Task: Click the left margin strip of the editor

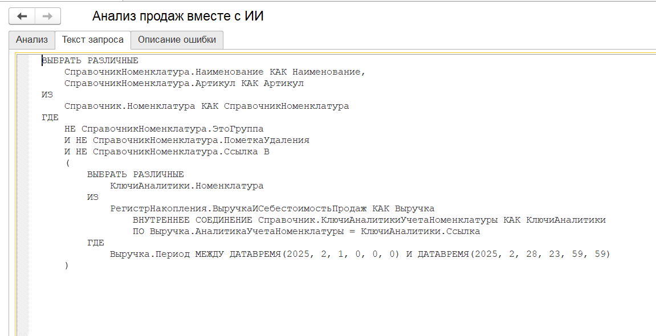Action: coord(22,171)
